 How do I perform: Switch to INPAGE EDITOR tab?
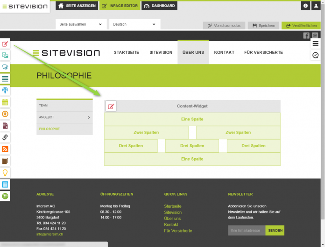(x=120, y=6)
